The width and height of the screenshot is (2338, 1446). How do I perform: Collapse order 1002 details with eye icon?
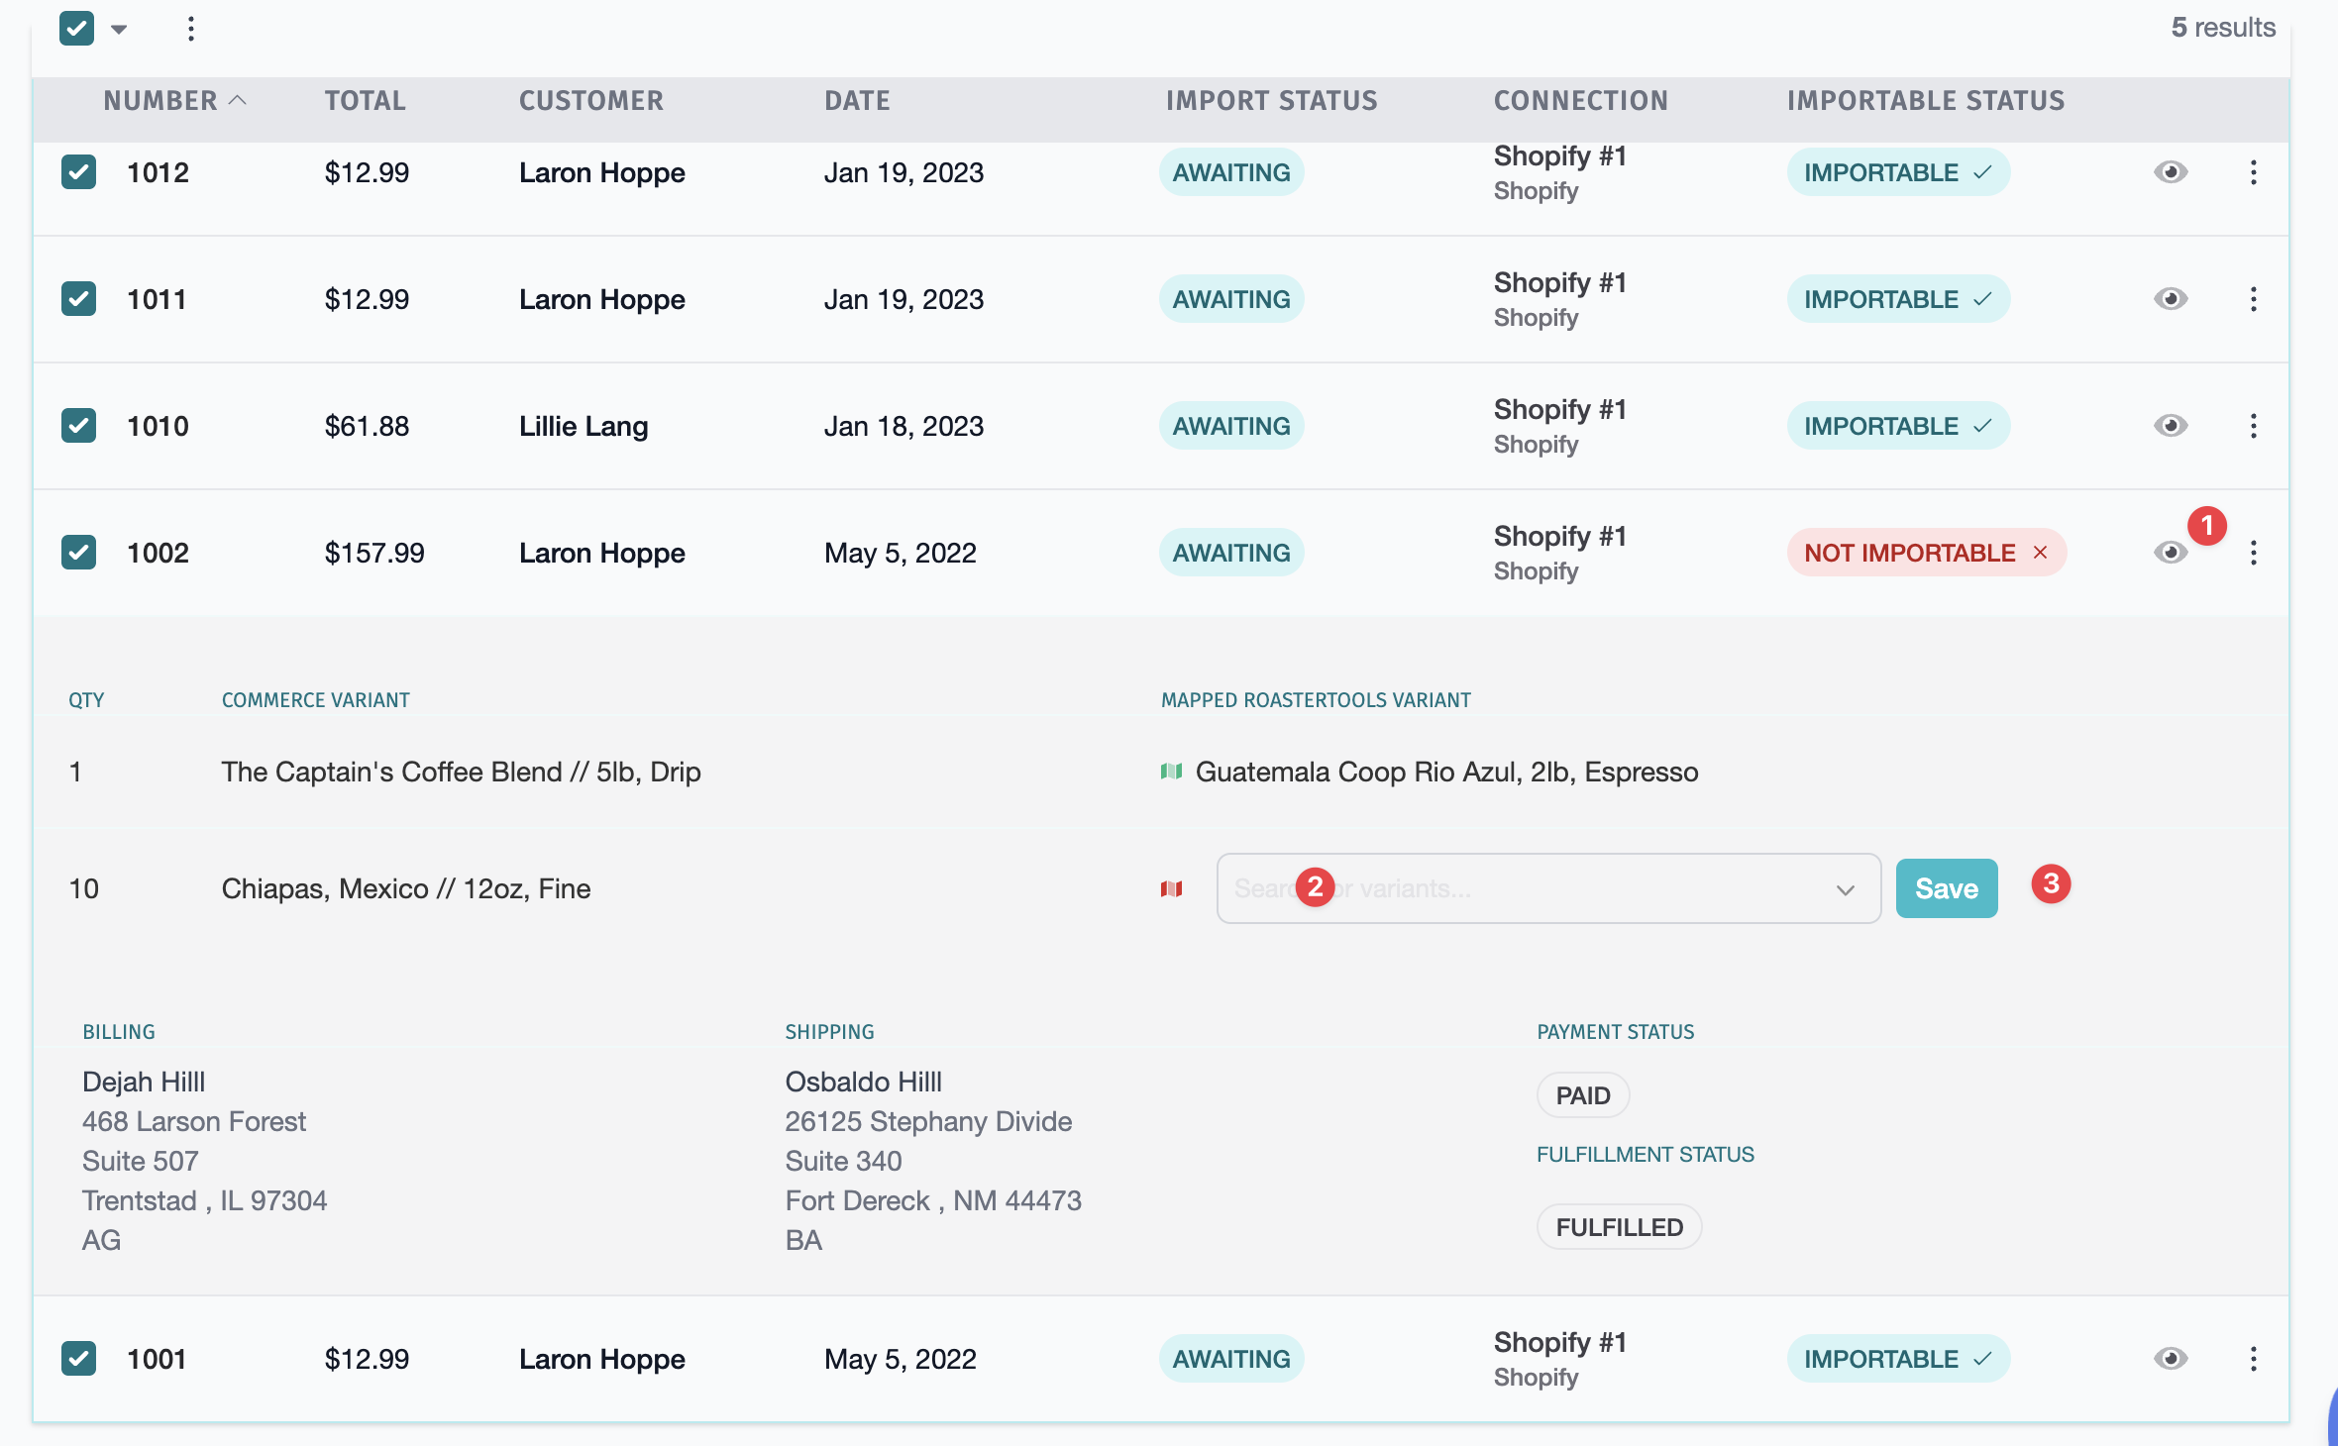point(2170,553)
